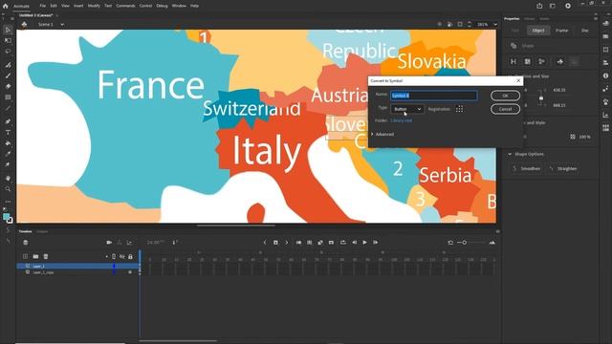Toggle visibility dot of Layer_1_copy
This screenshot has height=344, width=612.
[130, 272]
